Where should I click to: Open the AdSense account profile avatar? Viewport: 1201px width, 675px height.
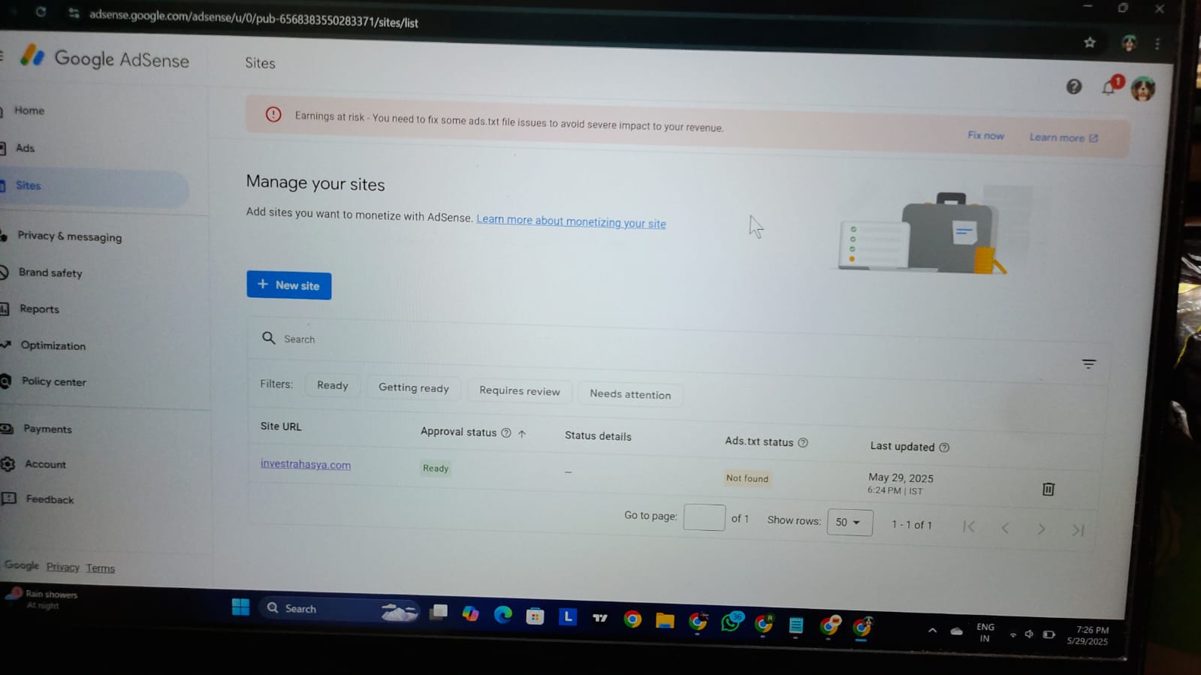tap(1143, 89)
